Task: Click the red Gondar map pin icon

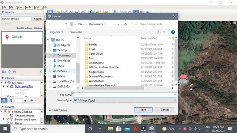Action: [7, 37]
